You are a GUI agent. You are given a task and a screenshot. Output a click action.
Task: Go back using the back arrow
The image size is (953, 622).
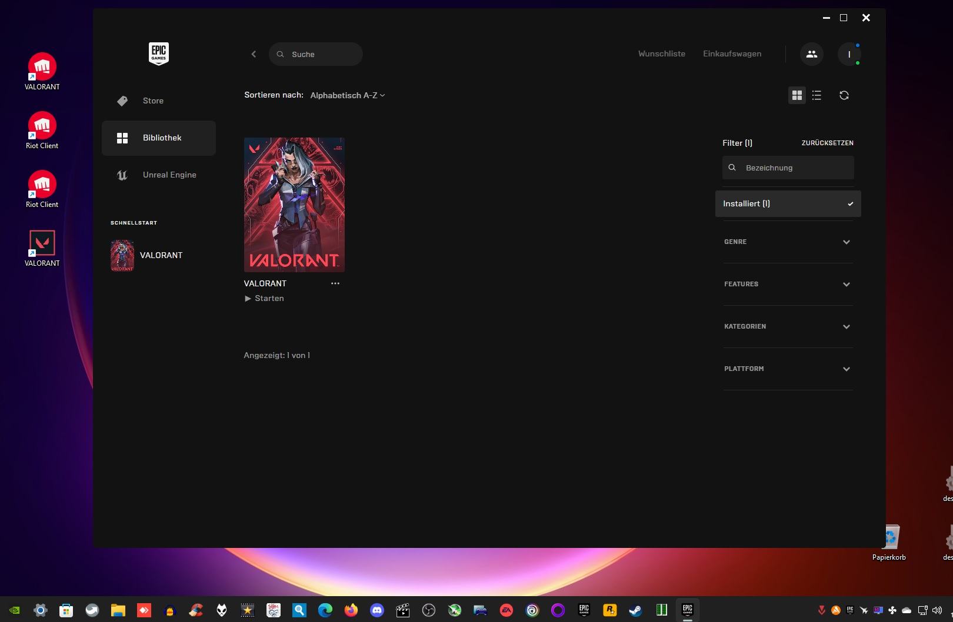point(254,54)
